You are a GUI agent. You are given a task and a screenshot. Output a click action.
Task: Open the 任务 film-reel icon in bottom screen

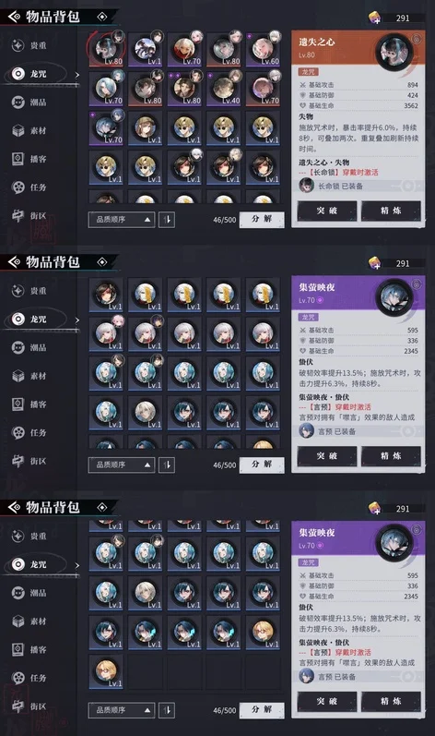18,678
